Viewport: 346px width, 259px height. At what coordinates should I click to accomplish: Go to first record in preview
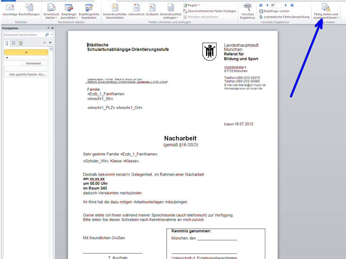[x=261, y=5]
